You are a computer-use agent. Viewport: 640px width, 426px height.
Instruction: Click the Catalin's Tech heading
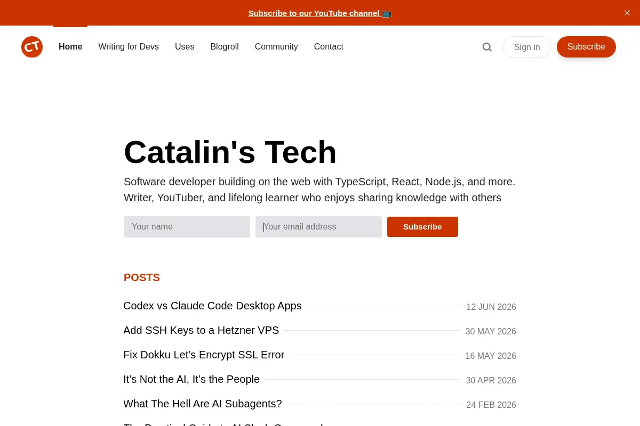click(x=230, y=152)
